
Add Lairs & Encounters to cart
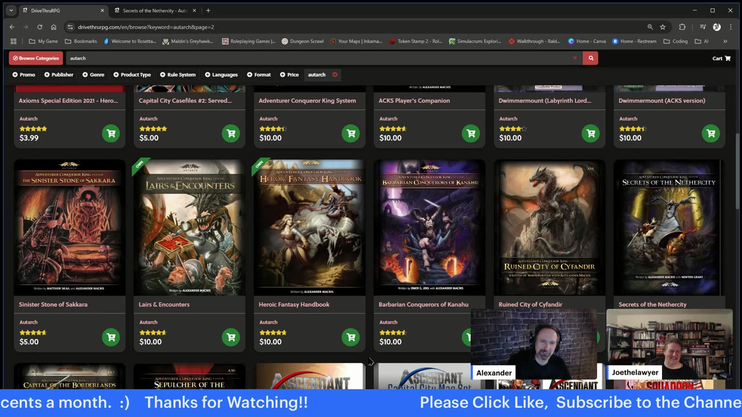coord(231,337)
